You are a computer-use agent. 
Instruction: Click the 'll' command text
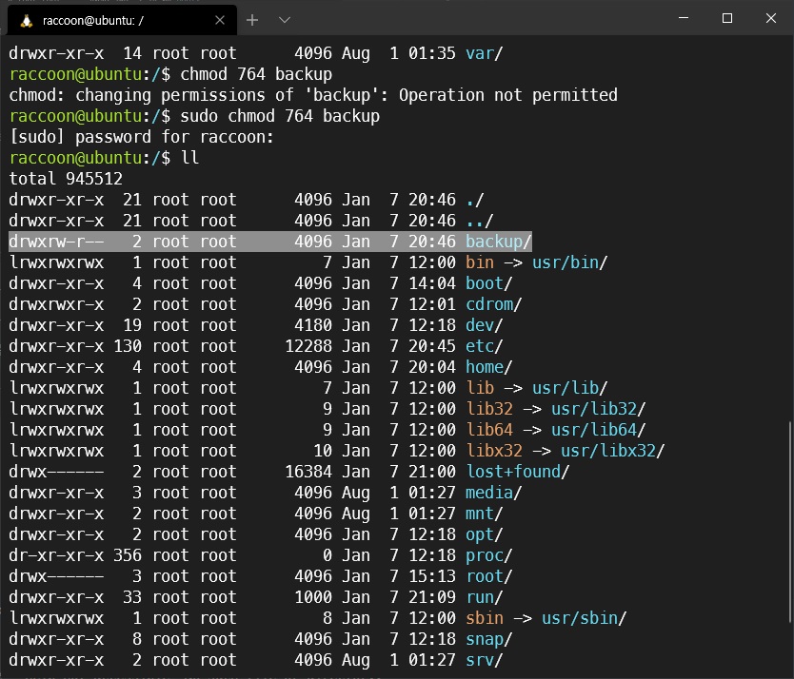tap(189, 158)
